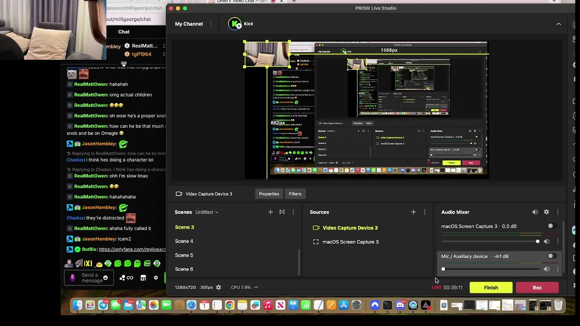Click the Kick channel logo
Image resolution: width=580 pixels, height=326 pixels.
(x=235, y=24)
